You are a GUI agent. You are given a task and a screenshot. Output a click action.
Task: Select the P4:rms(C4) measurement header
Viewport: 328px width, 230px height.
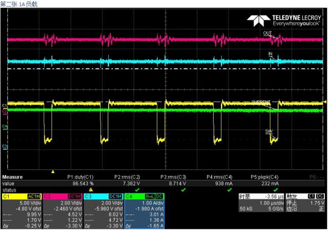coord(219,177)
